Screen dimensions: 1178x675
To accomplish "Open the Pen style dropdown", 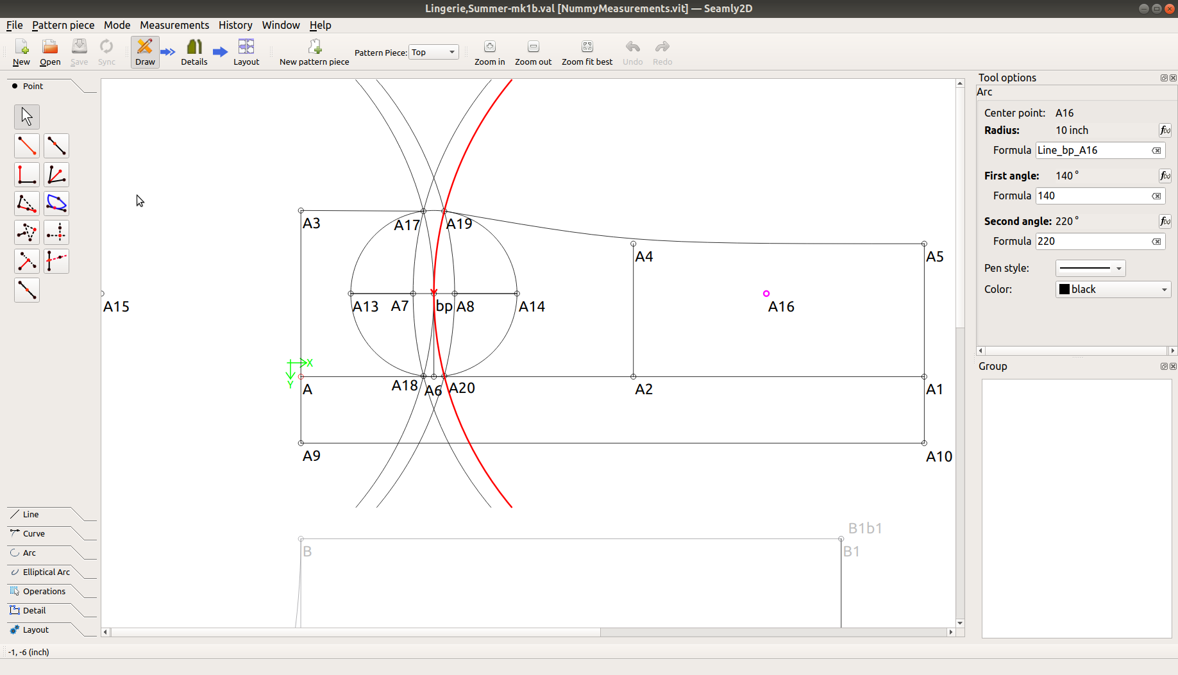I will pyautogui.click(x=1090, y=269).
